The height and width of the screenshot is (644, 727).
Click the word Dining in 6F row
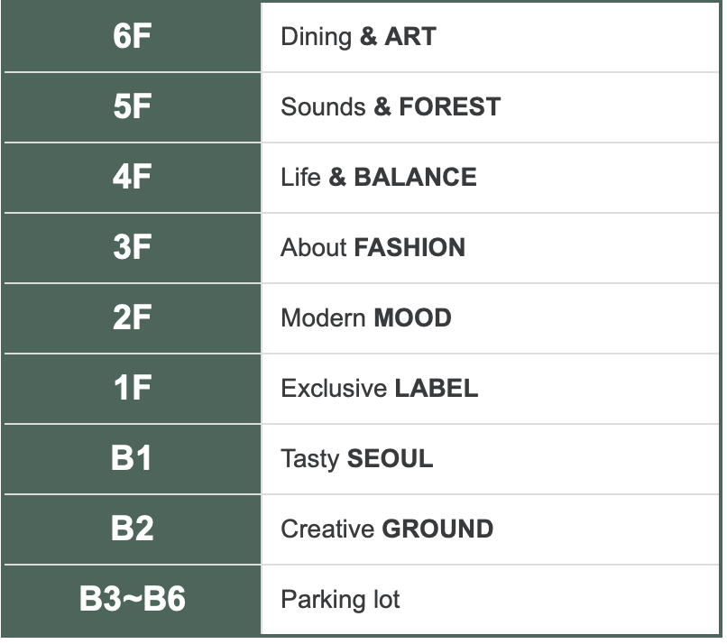(316, 37)
